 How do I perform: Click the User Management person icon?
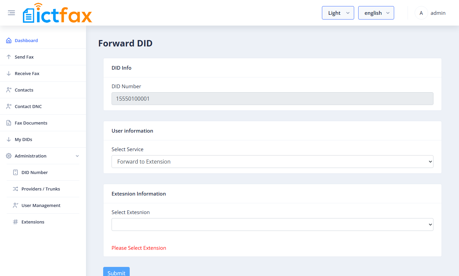pos(15,205)
